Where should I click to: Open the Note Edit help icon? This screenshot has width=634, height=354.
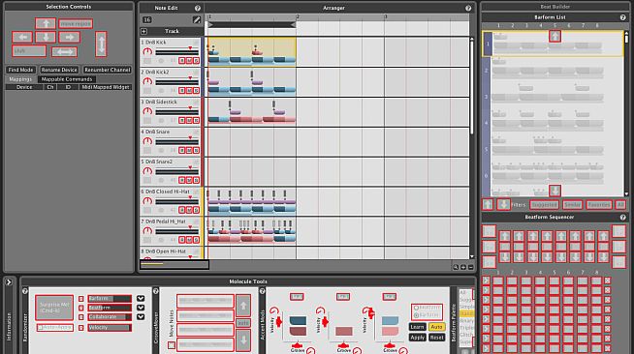[x=198, y=8]
